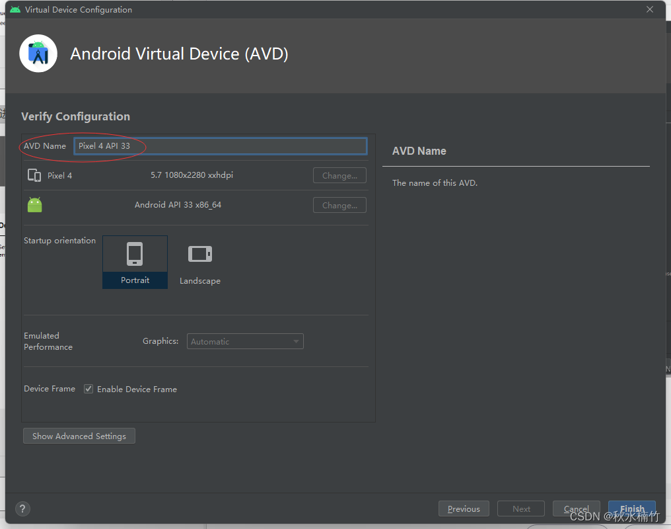Click the '5.7 1080x2280 xxhdpi' text
Viewport: 671px width, 529px height.
[192, 175]
